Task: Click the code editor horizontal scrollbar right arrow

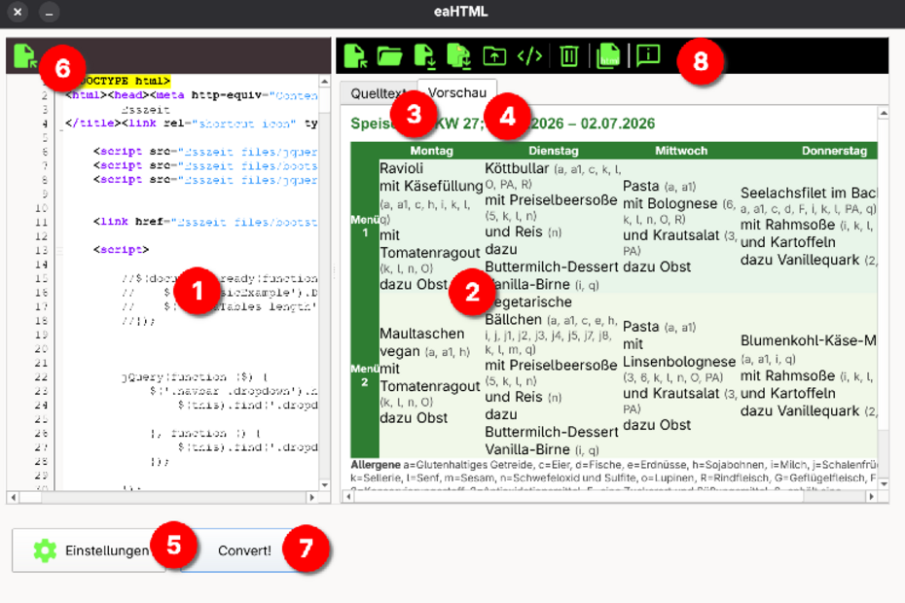Action: coord(311,497)
